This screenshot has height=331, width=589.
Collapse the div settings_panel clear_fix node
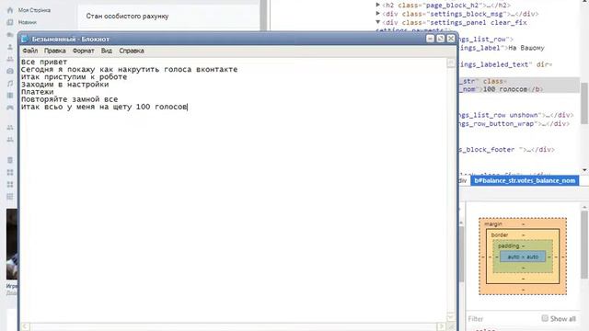click(378, 22)
